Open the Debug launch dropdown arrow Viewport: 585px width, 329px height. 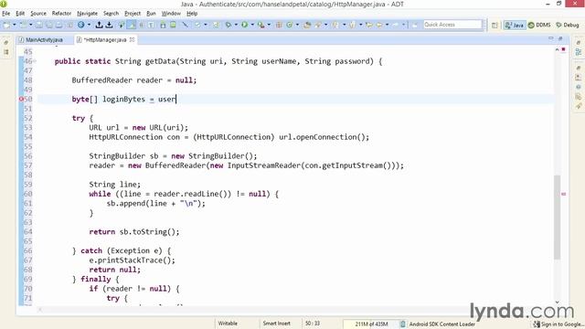click(x=236, y=25)
